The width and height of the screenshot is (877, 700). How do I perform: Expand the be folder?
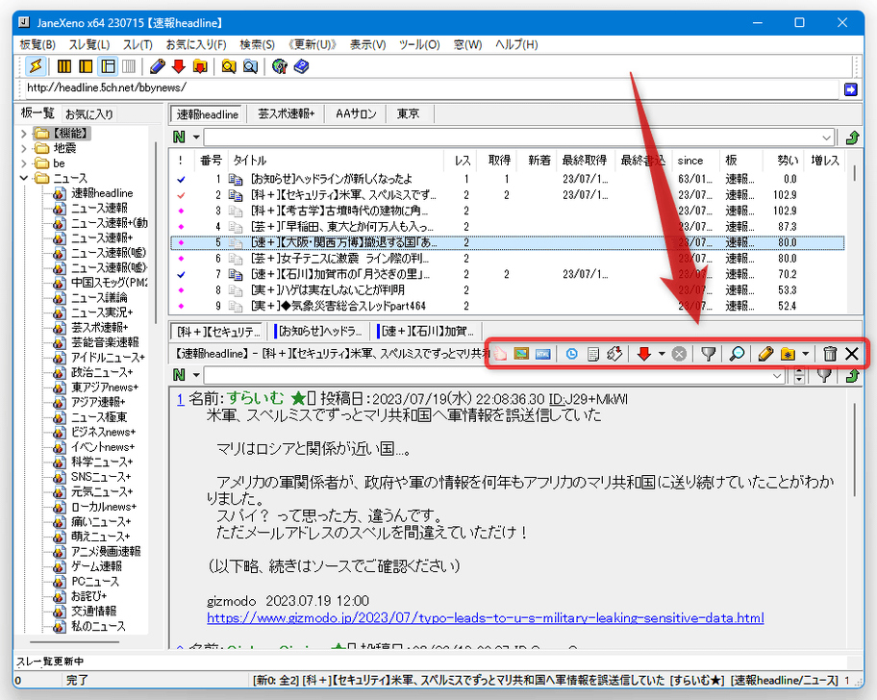(23, 163)
